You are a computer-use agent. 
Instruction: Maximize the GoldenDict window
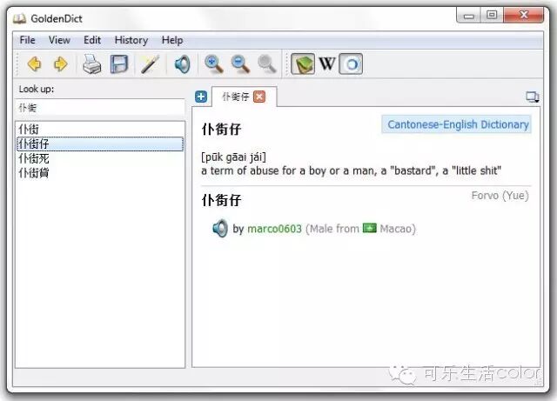click(492, 15)
